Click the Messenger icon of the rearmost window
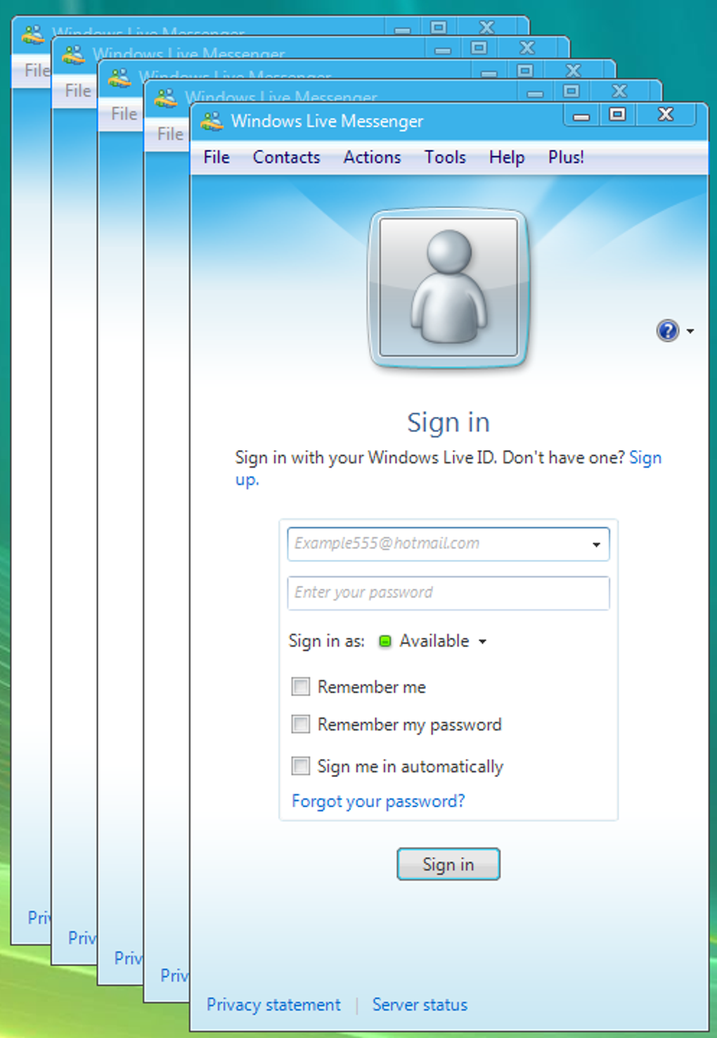This screenshot has width=717, height=1038. point(32,33)
